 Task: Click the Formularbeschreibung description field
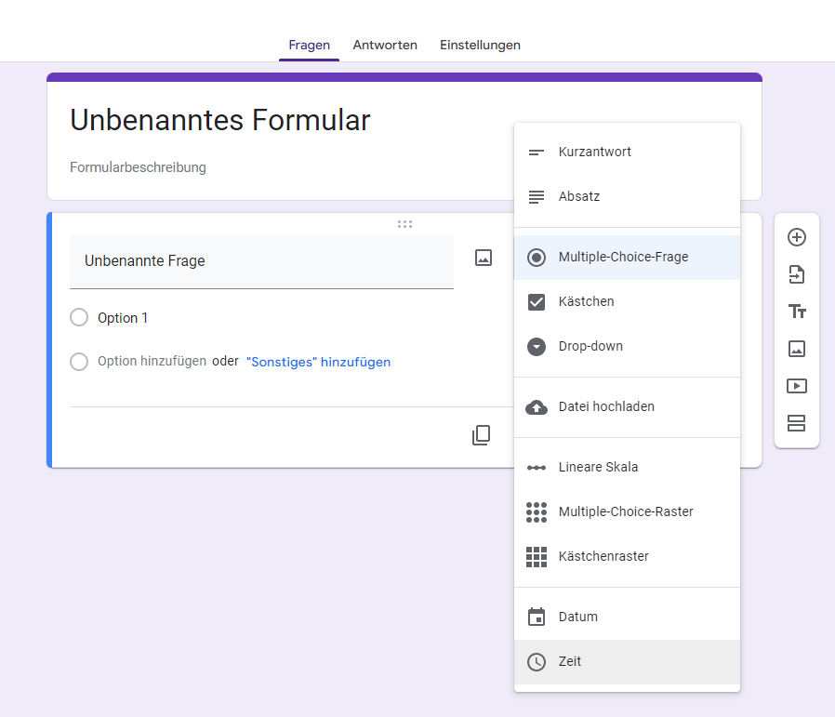coord(138,167)
